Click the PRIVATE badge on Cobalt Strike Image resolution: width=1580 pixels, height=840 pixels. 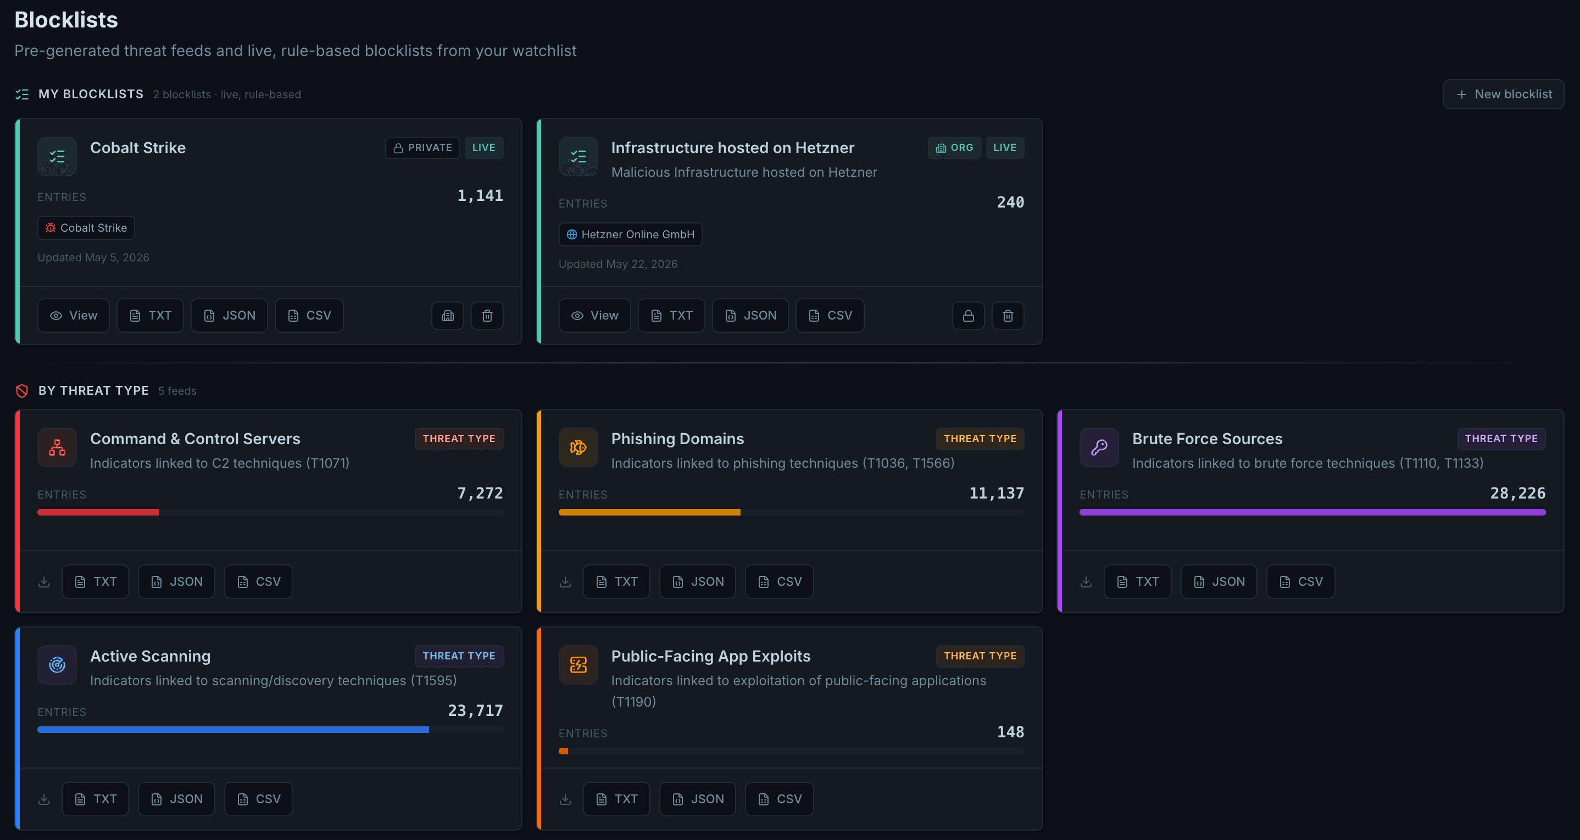click(422, 148)
